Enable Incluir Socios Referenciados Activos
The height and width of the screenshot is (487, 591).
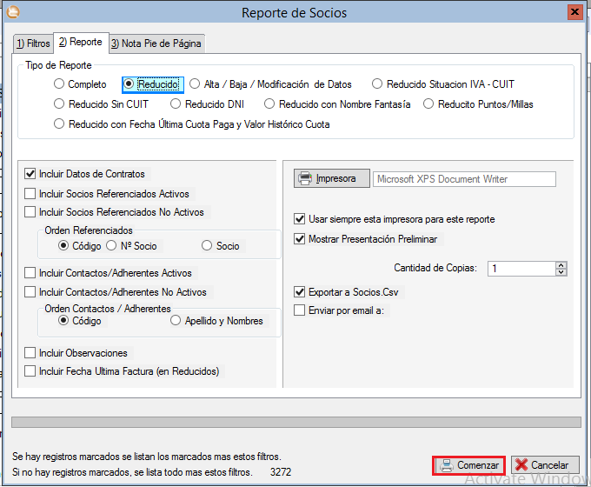(x=31, y=194)
